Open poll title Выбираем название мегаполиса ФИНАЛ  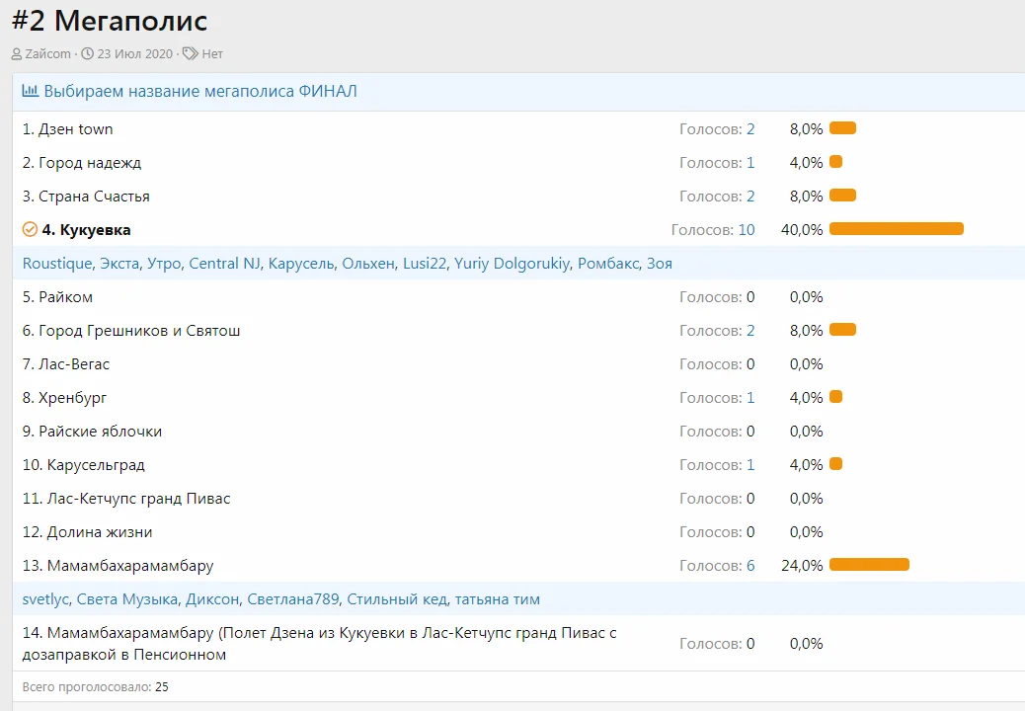[x=200, y=91]
